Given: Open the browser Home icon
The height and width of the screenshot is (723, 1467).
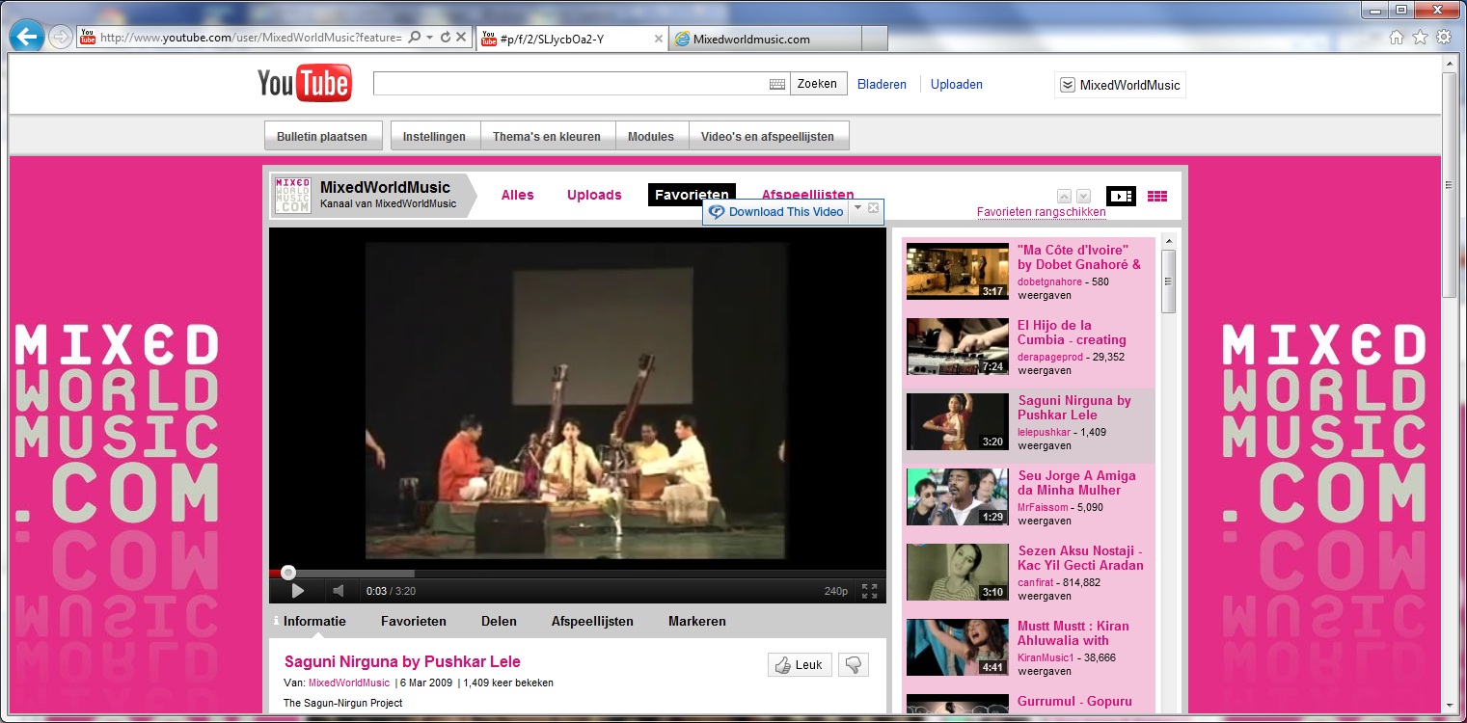Looking at the screenshot, I should (x=1397, y=38).
